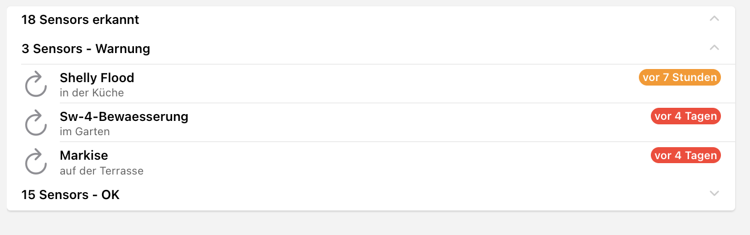Click empty space in the Shelly Flood row
This screenshot has height=235, width=750.
click(370, 84)
